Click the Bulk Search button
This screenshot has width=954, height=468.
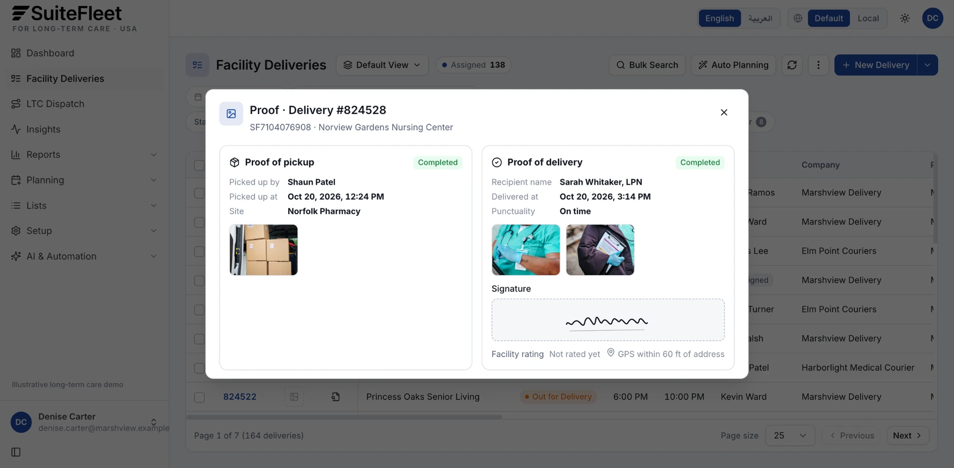click(647, 65)
